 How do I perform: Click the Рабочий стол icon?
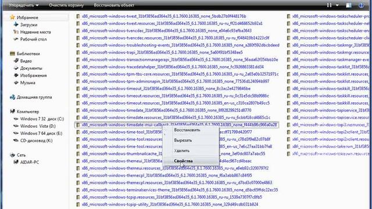pyautogui.click(x=16, y=39)
